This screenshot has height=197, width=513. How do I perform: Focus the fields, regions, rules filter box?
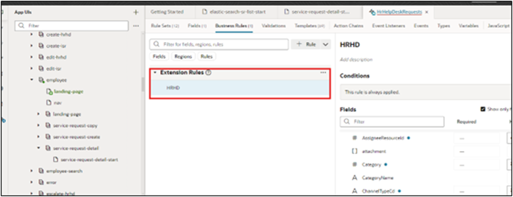pyautogui.click(x=219, y=45)
